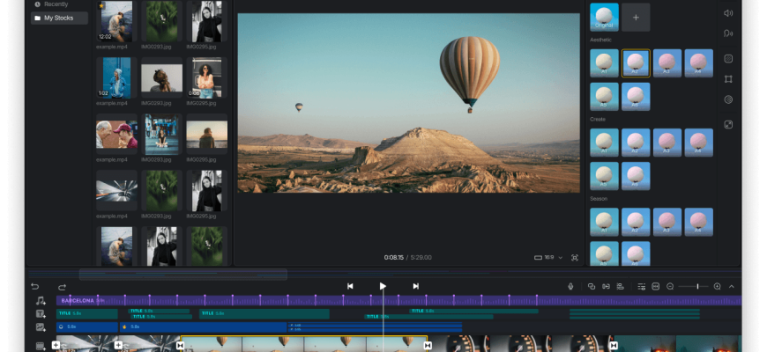Apply the A3 filter under Create
This screenshot has height=352, width=767.
[667, 143]
